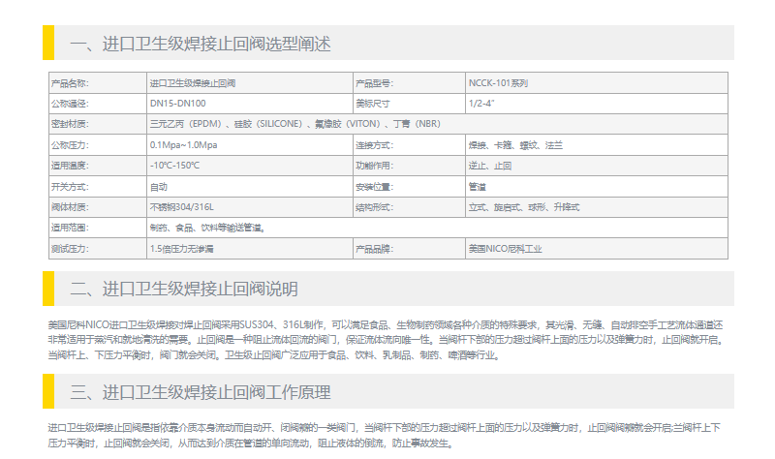
Task: Click the 产品名称 label cell
Action: [70, 82]
